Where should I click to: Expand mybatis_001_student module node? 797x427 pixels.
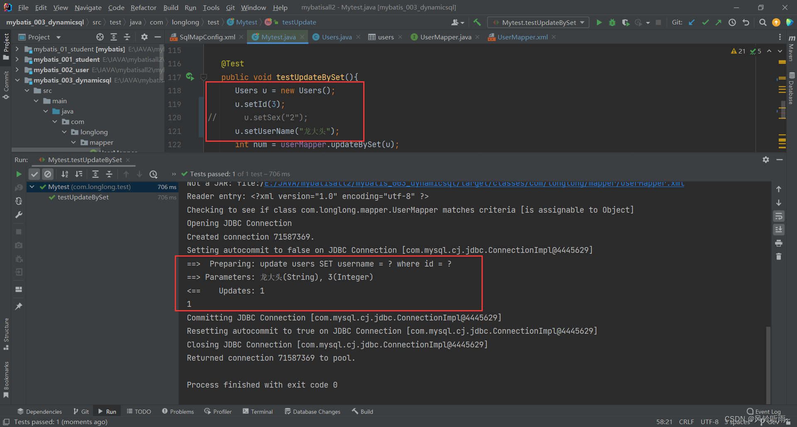pos(17,59)
